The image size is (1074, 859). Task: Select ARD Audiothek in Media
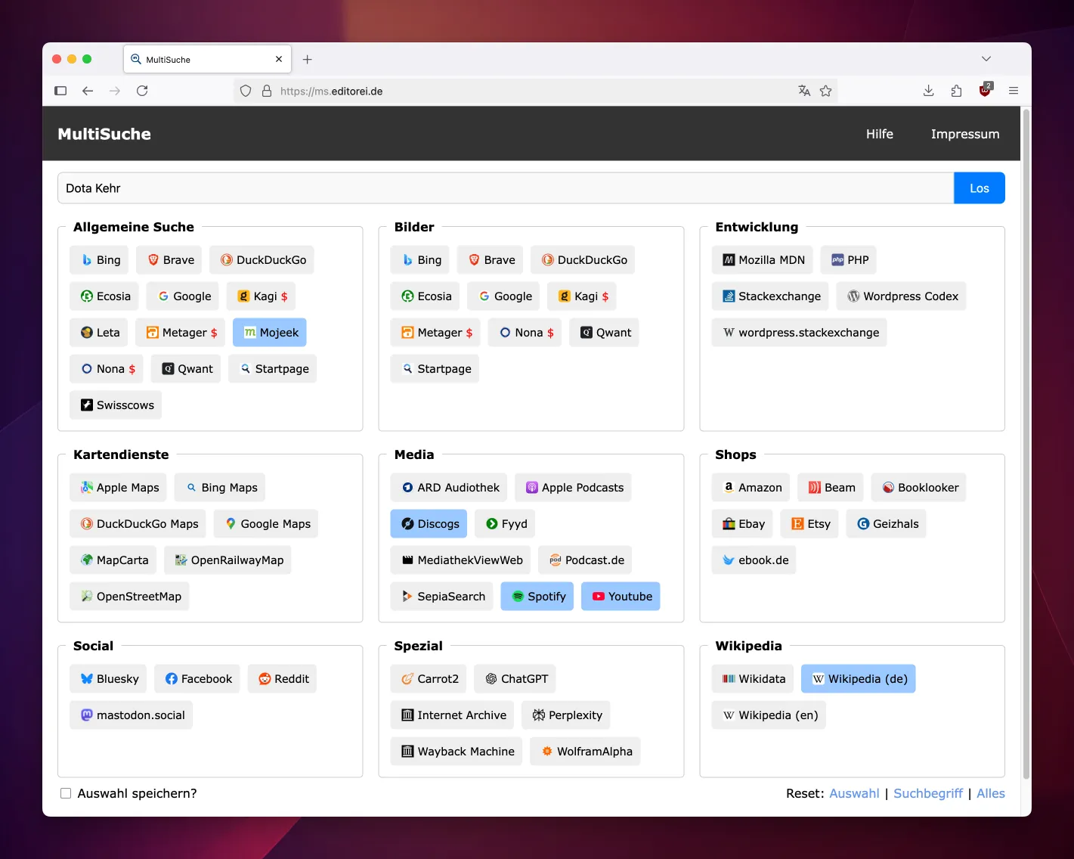click(449, 488)
